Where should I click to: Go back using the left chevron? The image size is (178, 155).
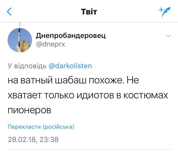(x=10, y=12)
